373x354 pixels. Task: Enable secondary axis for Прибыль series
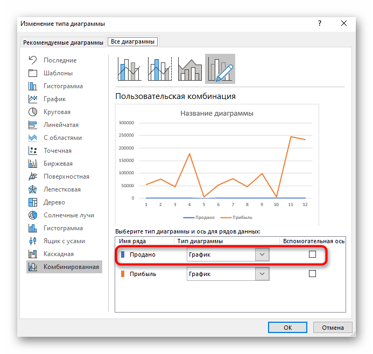(312, 274)
